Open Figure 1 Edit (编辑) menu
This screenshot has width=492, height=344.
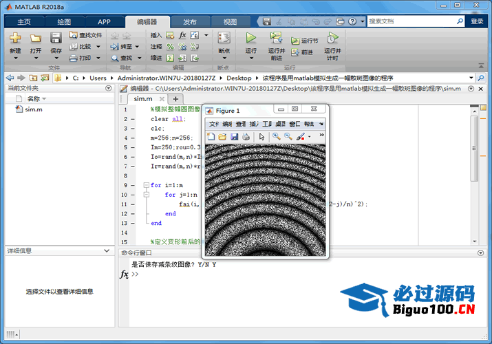228,124
